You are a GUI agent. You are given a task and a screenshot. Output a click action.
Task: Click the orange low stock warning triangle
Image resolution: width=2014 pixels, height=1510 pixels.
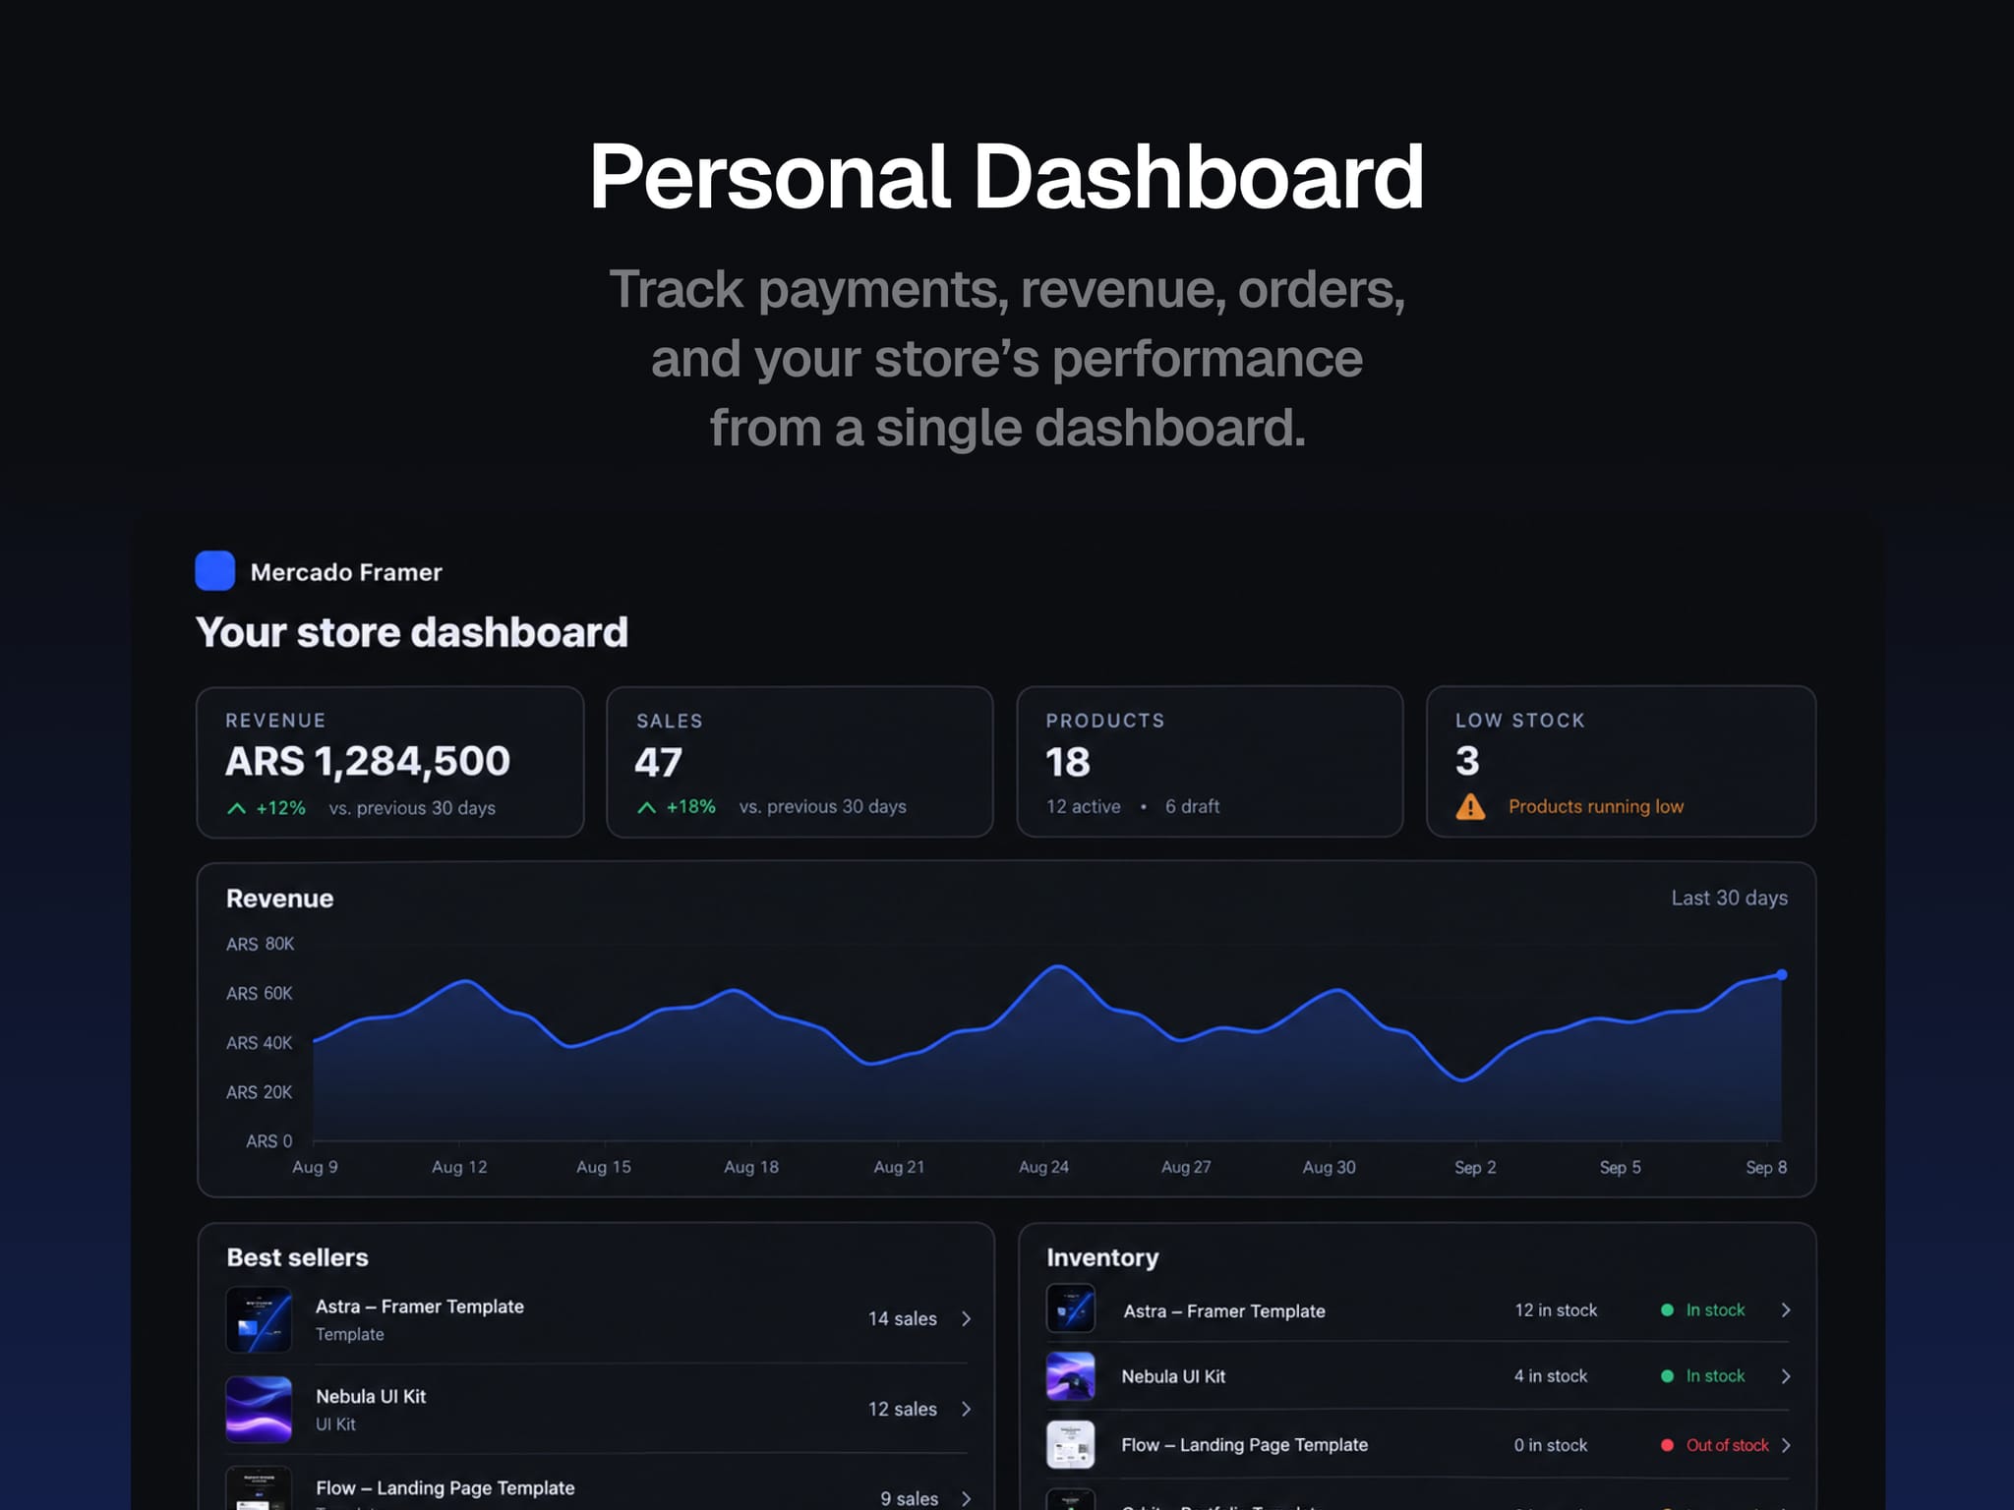[1470, 806]
